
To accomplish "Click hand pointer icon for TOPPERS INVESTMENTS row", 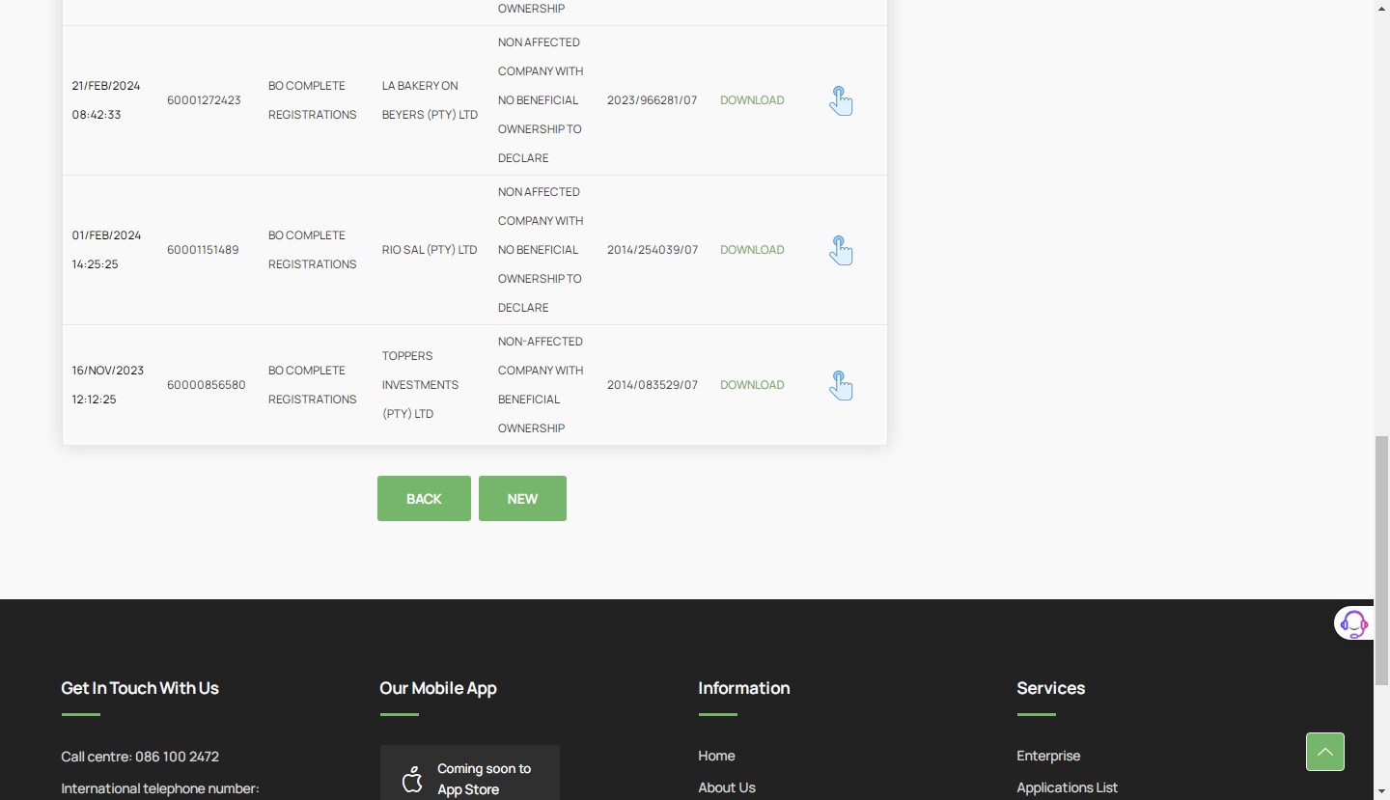I will click(x=841, y=385).
